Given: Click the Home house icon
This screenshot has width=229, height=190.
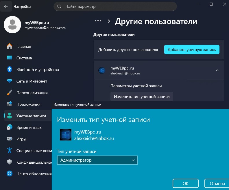Looking at the screenshot, I should pos(10,46).
